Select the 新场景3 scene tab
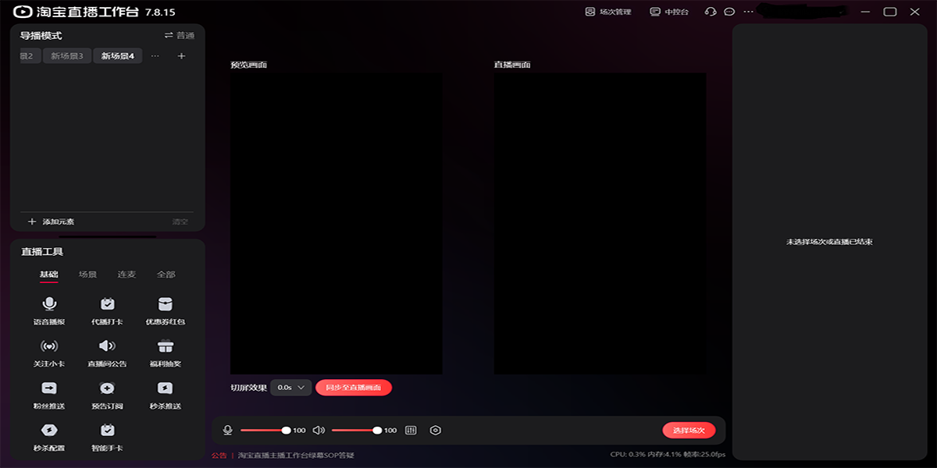The width and height of the screenshot is (937, 468). (x=66, y=55)
